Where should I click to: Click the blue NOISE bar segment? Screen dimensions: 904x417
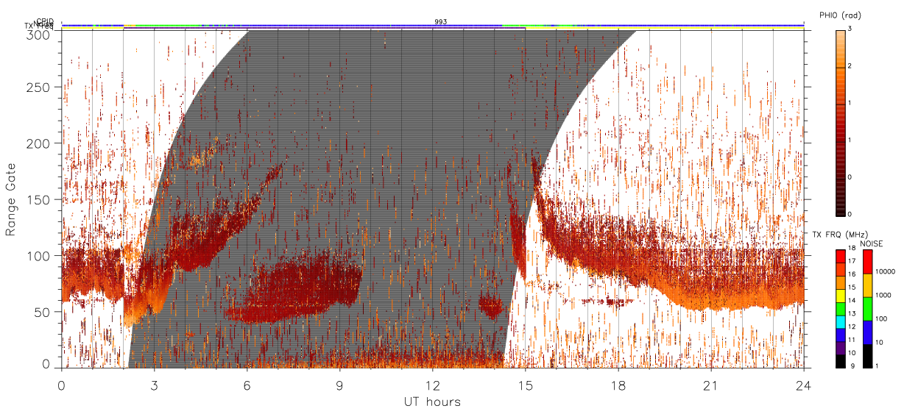coord(868,332)
